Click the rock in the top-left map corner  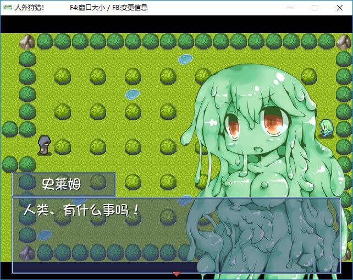[27, 42]
